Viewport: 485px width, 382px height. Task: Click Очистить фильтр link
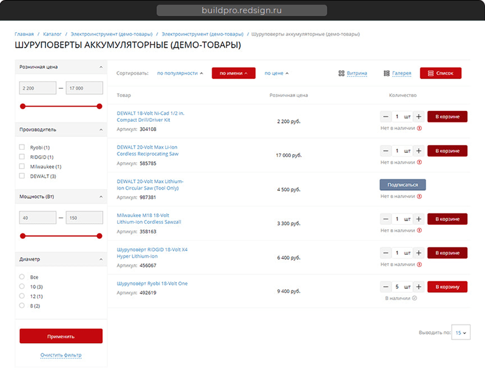pyautogui.click(x=61, y=355)
